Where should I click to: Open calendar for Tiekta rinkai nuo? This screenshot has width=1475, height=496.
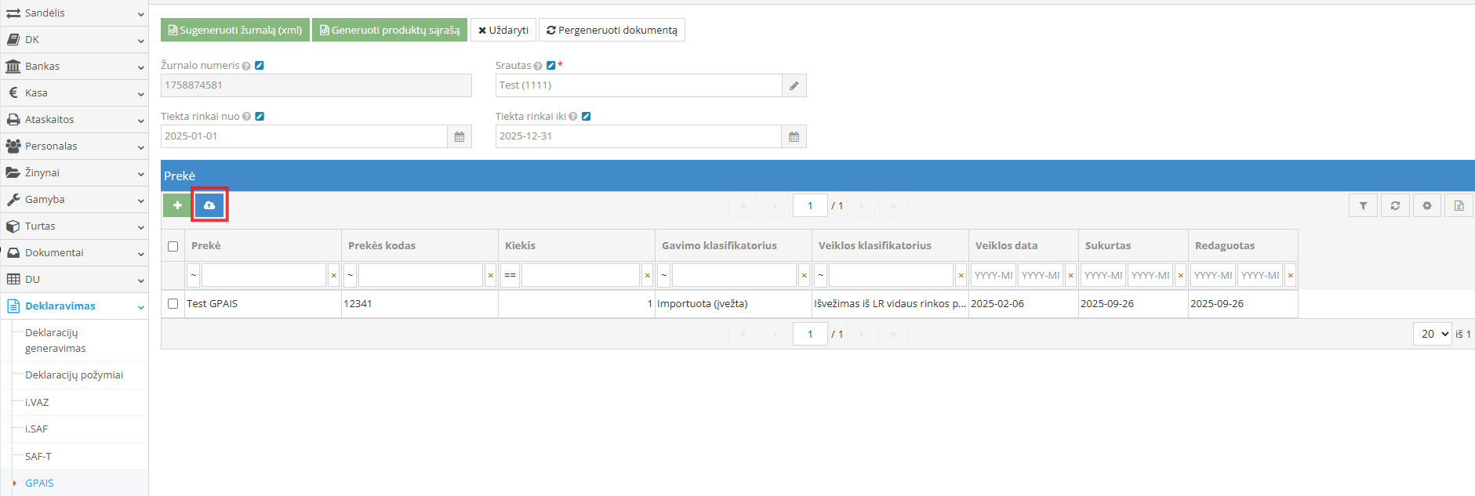tap(460, 136)
